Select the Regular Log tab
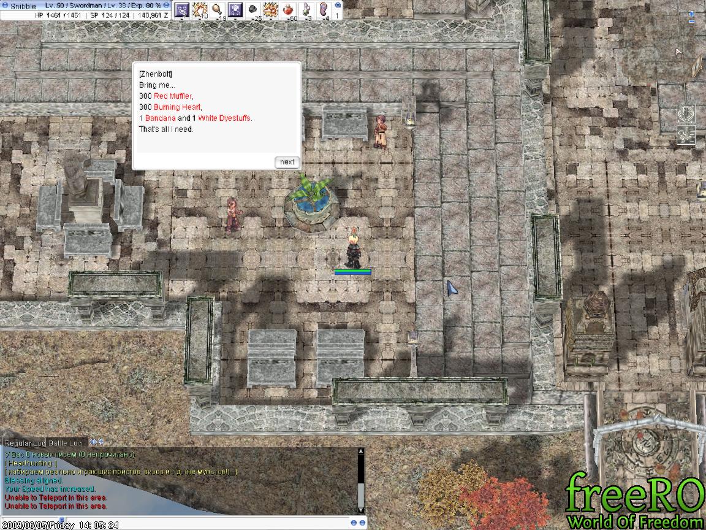 pyautogui.click(x=24, y=443)
